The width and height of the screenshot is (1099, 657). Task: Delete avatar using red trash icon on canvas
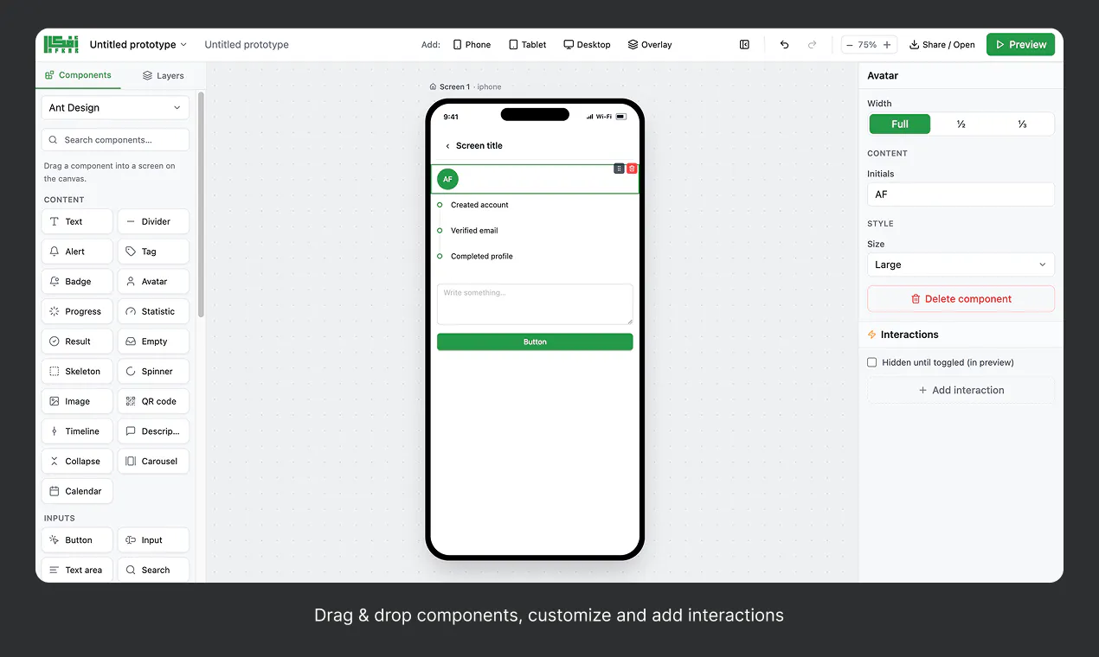point(632,169)
